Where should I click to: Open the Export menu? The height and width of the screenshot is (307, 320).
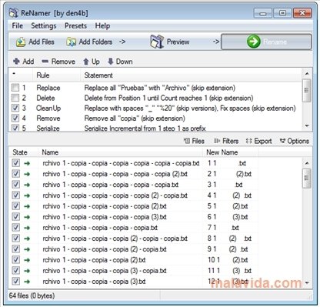pos(258,141)
